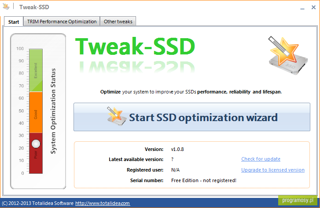Check for update link

tap(261, 159)
